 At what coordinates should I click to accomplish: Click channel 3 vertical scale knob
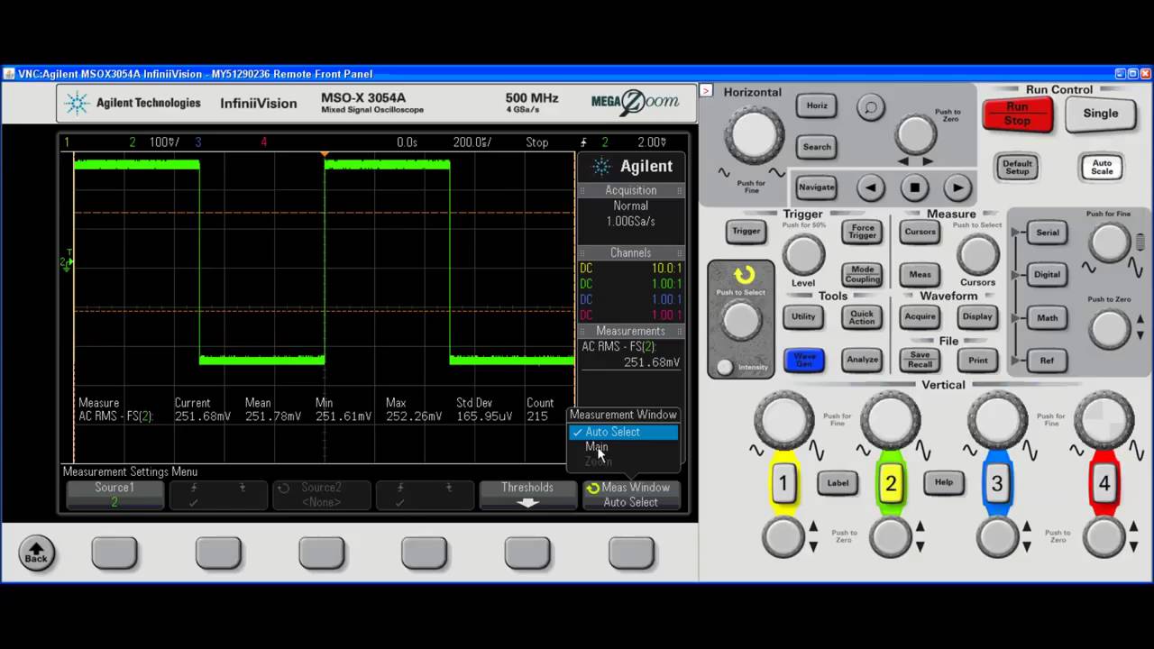997,421
